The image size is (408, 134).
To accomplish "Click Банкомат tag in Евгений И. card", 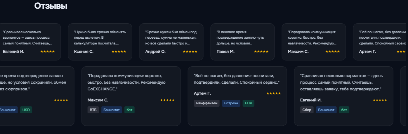I will pos(326,110).
